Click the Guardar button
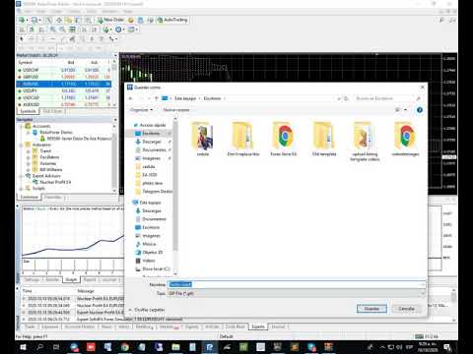 pos(372,309)
